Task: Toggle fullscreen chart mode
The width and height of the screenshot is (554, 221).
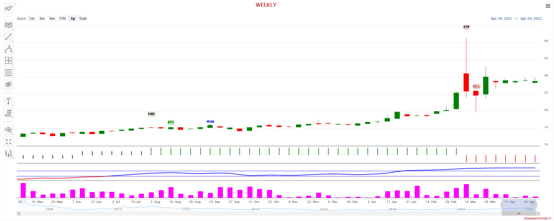Action: click(x=8, y=142)
